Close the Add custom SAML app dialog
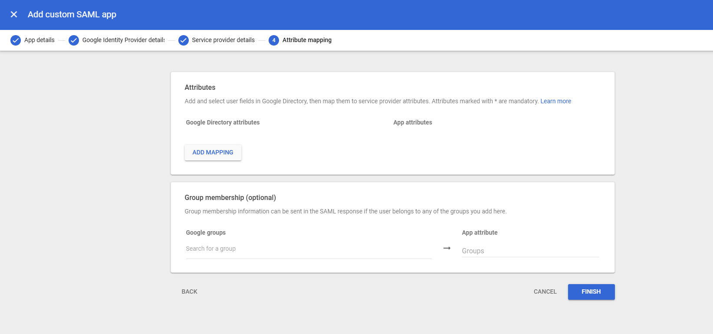The width and height of the screenshot is (713, 334). [x=14, y=14]
